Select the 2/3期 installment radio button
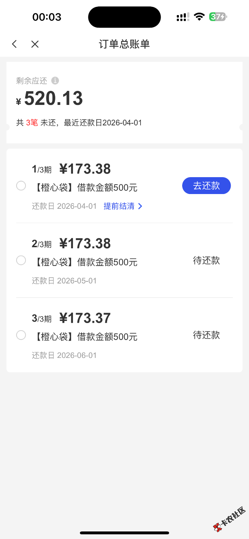This screenshot has height=539, width=249. [x=21, y=261]
